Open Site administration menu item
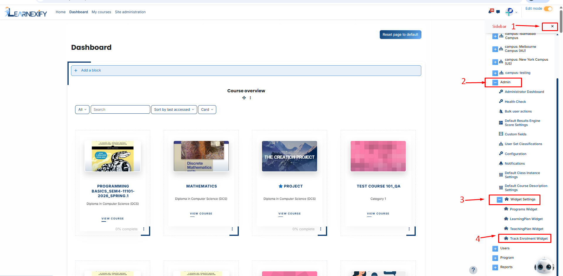The width and height of the screenshot is (563, 276). 130,12
